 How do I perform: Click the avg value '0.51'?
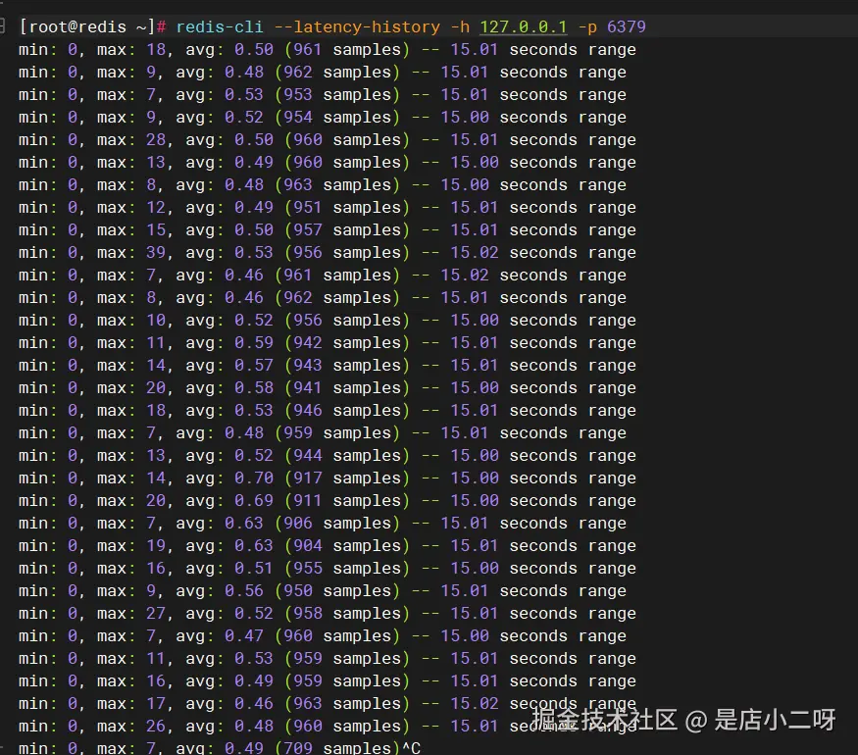pyautogui.click(x=254, y=568)
